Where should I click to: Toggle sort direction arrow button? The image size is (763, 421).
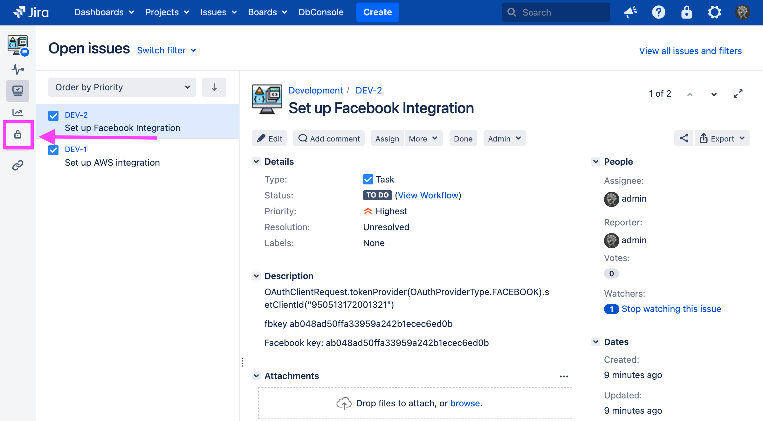214,87
